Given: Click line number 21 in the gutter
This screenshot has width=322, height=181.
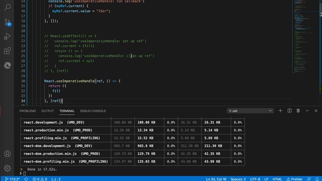Looking at the screenshot, I should [23, 36].
